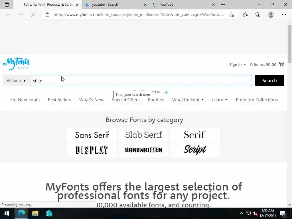Open the Favorites list icon
The height and width of the screenshot is (219, 292).
(x=245, y=15)
